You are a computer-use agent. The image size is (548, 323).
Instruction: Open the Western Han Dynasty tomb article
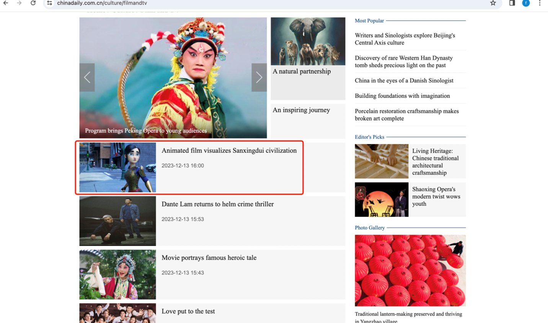click(x=404, y=62)
